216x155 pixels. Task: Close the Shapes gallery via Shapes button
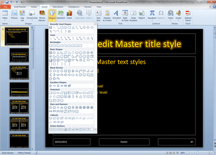(x=52, y=15)
